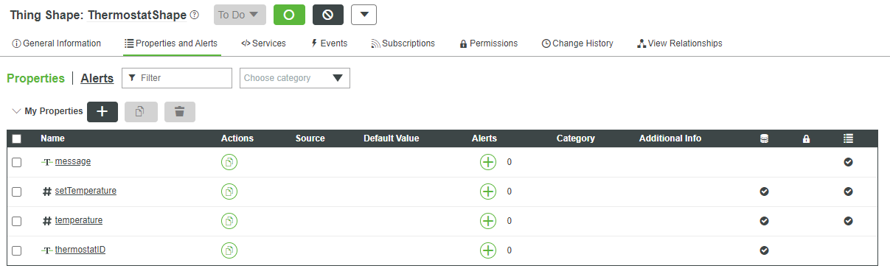The height and width of the screenshot is (274, 890).
Task: Check the message row checkbox
Action: [17, 162]
